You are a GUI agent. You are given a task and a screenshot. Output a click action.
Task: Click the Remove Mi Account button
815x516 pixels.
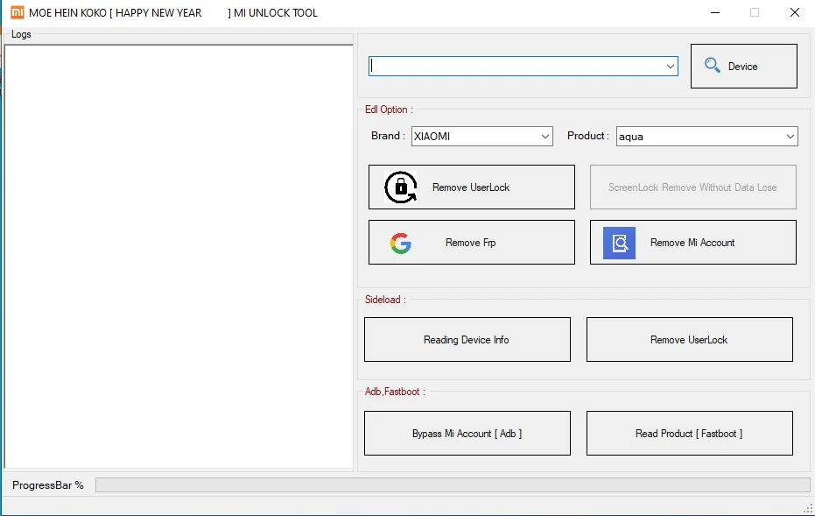pos(692,243)
